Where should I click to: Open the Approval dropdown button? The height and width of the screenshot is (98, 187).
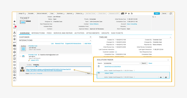(x=70, y=13)
